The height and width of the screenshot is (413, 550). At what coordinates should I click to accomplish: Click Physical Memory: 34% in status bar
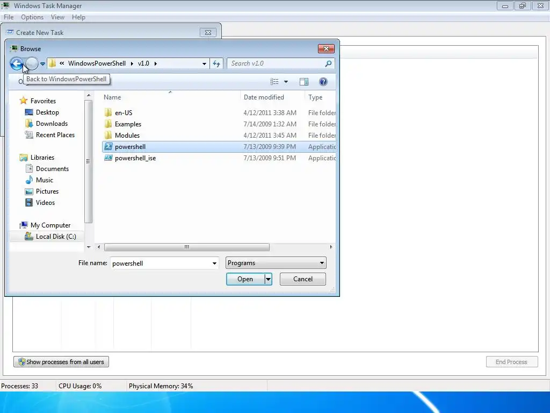pyautogui.click(x=161, y=386)
